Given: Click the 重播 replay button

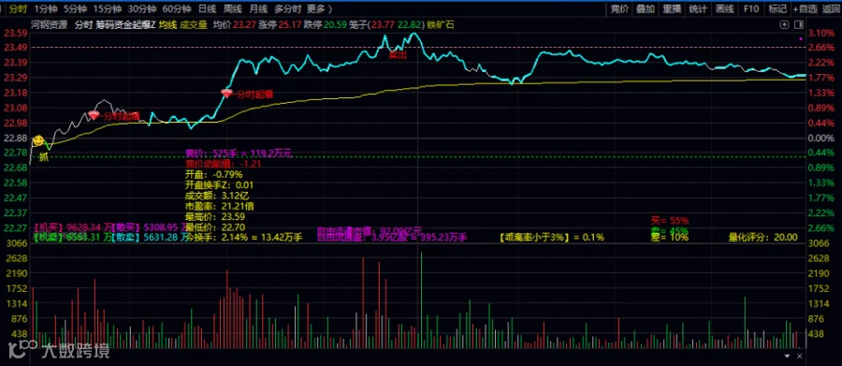Looking at the screenshot, I should 672,8.
